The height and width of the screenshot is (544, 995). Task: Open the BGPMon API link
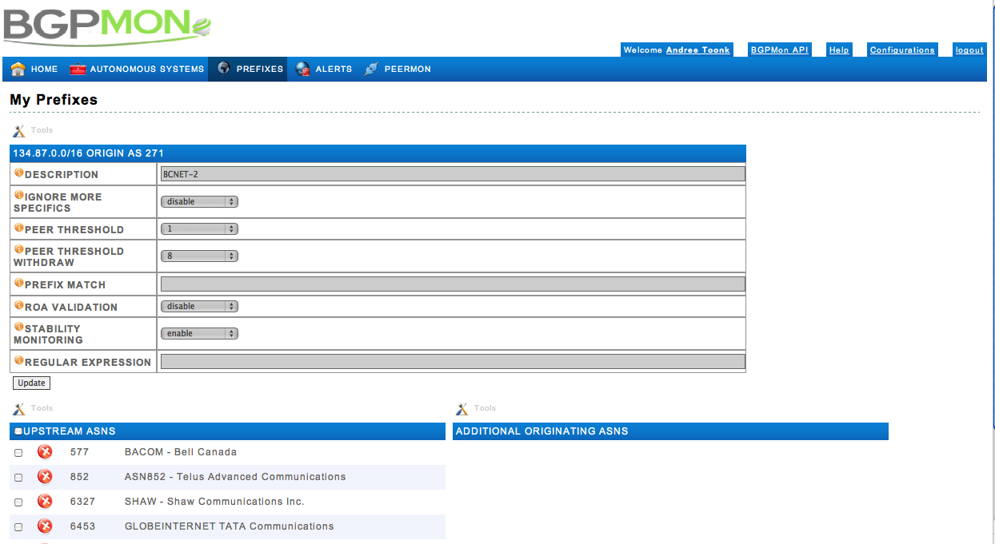coord(779,50)
